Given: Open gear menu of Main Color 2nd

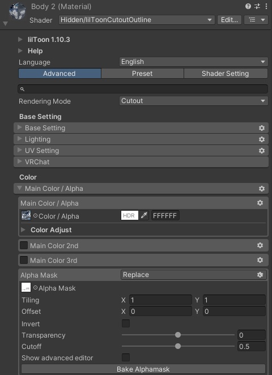Looking at the screenshot, I should click(260, 245).
